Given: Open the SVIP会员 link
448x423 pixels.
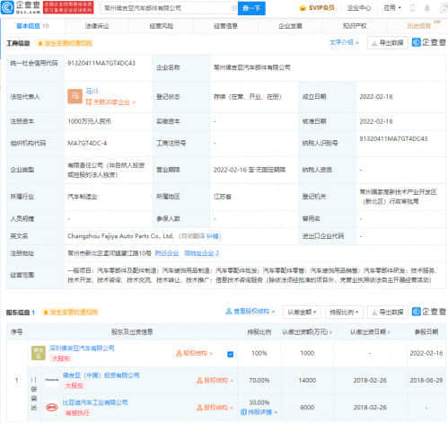Looking at the screenshot, I should [x=321, y=8].
